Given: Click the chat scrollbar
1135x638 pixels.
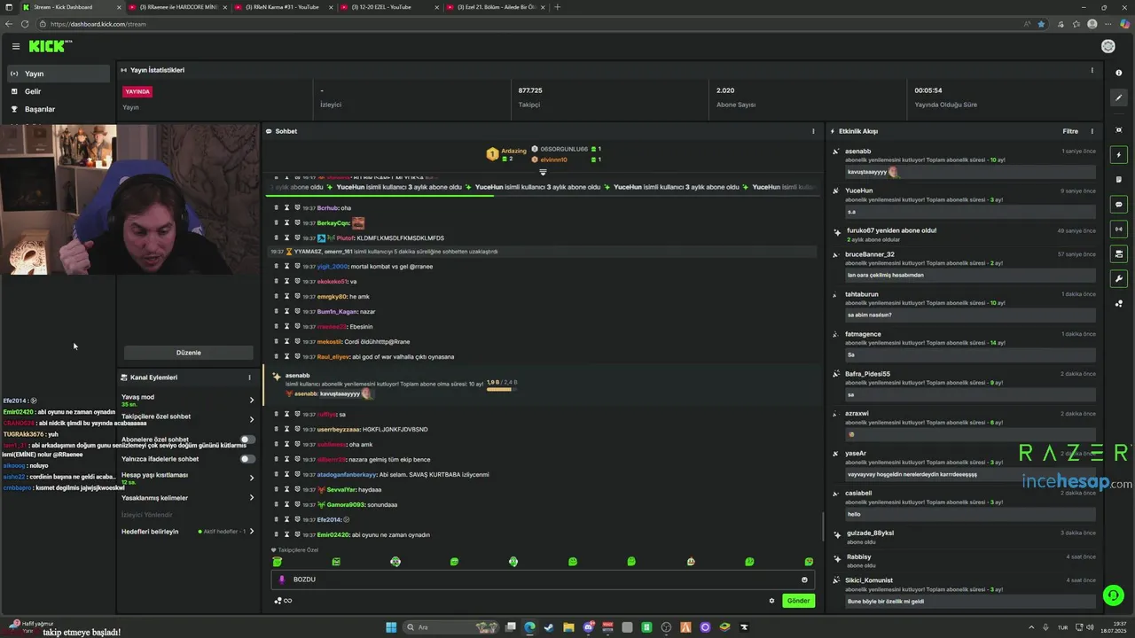Looking at the screenshot, I should tap(822, 526).
